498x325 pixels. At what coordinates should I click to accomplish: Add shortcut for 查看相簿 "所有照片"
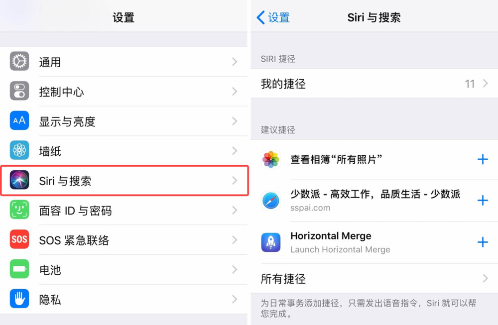[x=483, y=159]
